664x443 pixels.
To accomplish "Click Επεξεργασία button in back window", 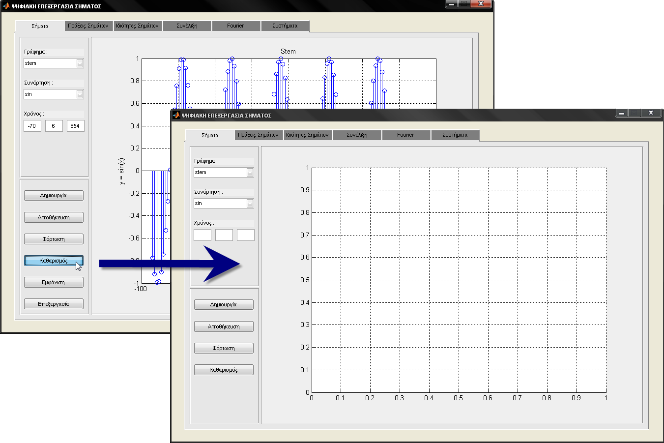I will pos(54,304).
